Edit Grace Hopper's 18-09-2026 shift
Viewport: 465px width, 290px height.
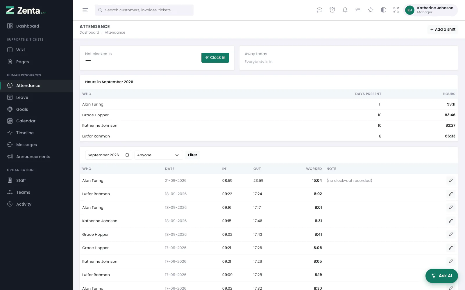pyautogui.click(x=451, y=234)
